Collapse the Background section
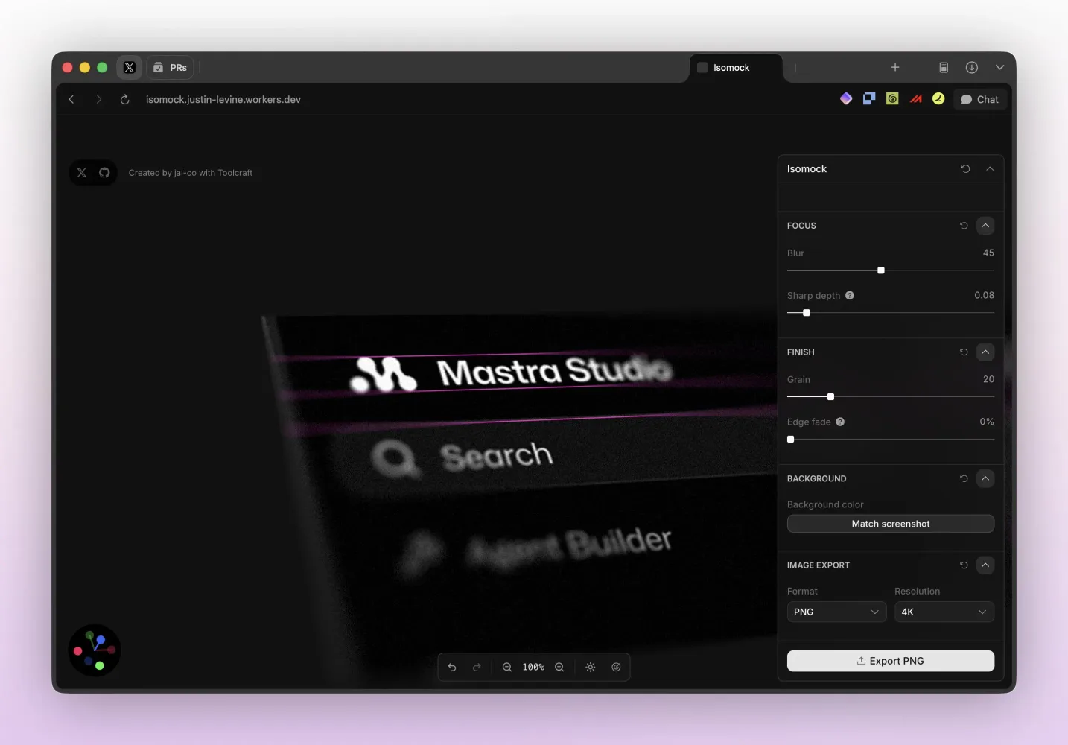Screen dimensions: 1068x745 tap(985, 479)
